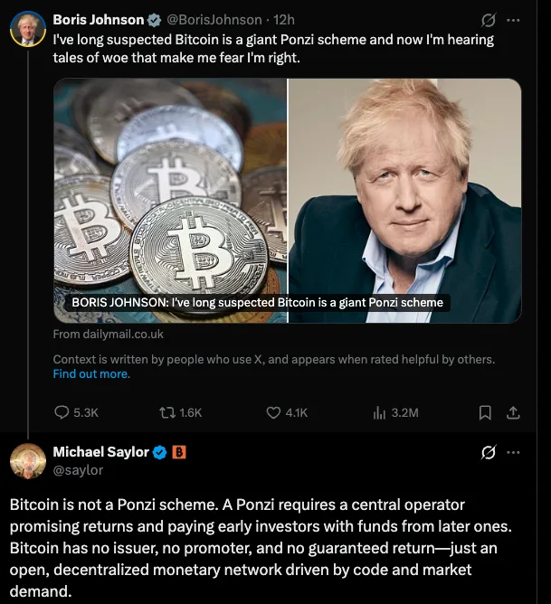Click the Find out more link
Viewport: 551px width, 604px height.
pyautogui.click(x=91, y=373)
